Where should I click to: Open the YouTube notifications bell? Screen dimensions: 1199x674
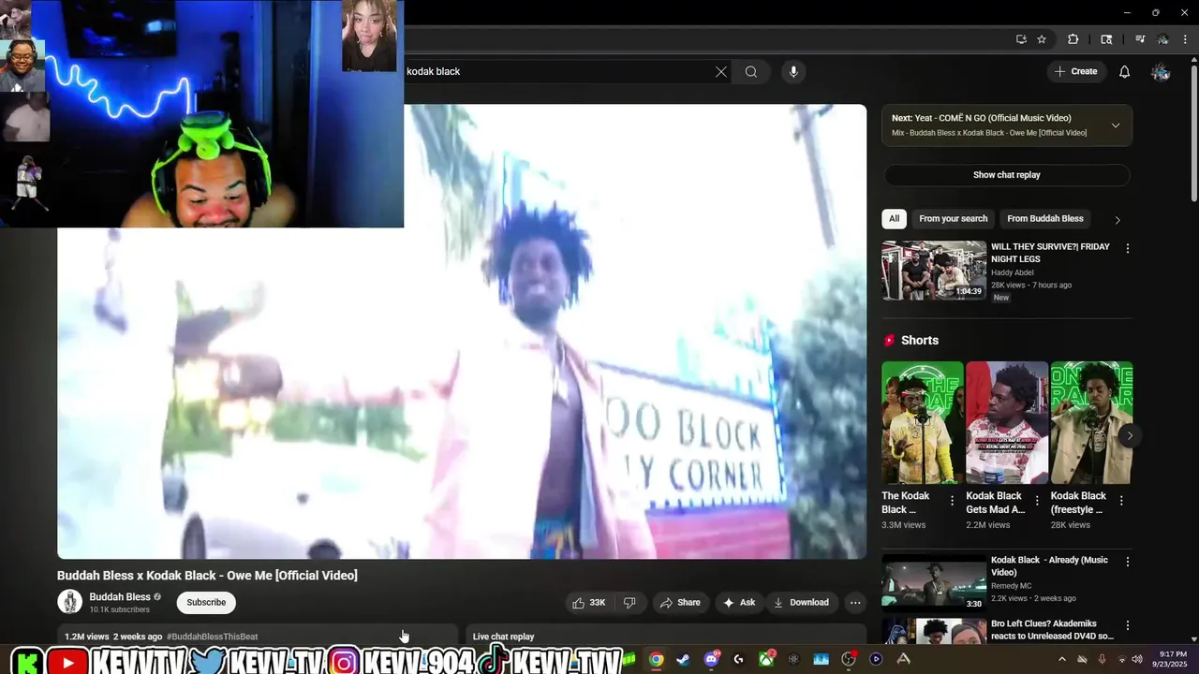[x=1125, y=71]
